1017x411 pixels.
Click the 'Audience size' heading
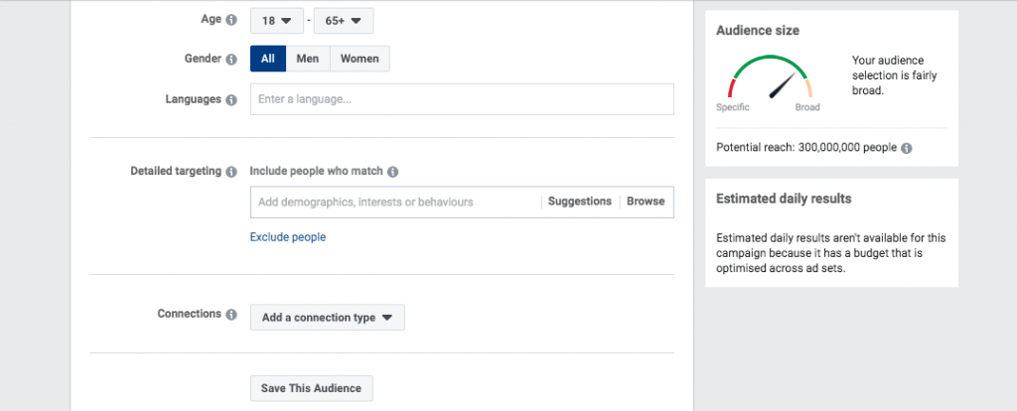(758, 31)
